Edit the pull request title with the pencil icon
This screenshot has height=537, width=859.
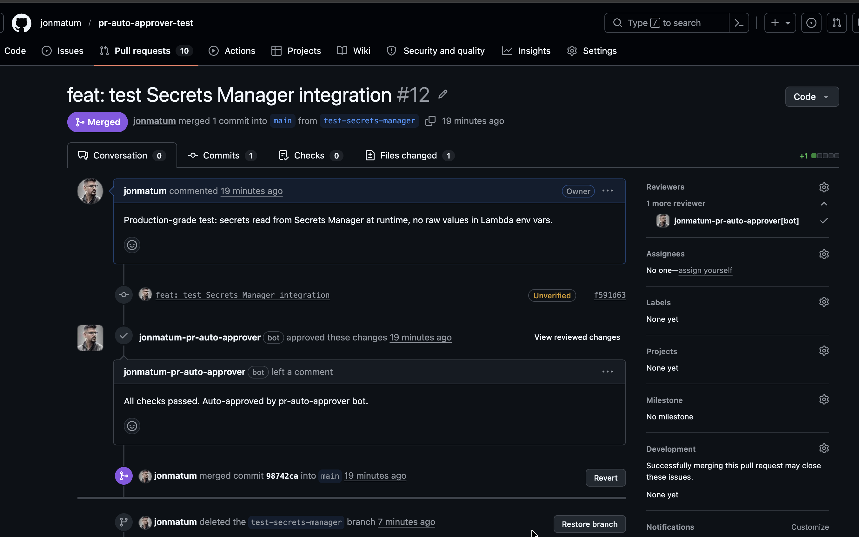pos(443,94)
